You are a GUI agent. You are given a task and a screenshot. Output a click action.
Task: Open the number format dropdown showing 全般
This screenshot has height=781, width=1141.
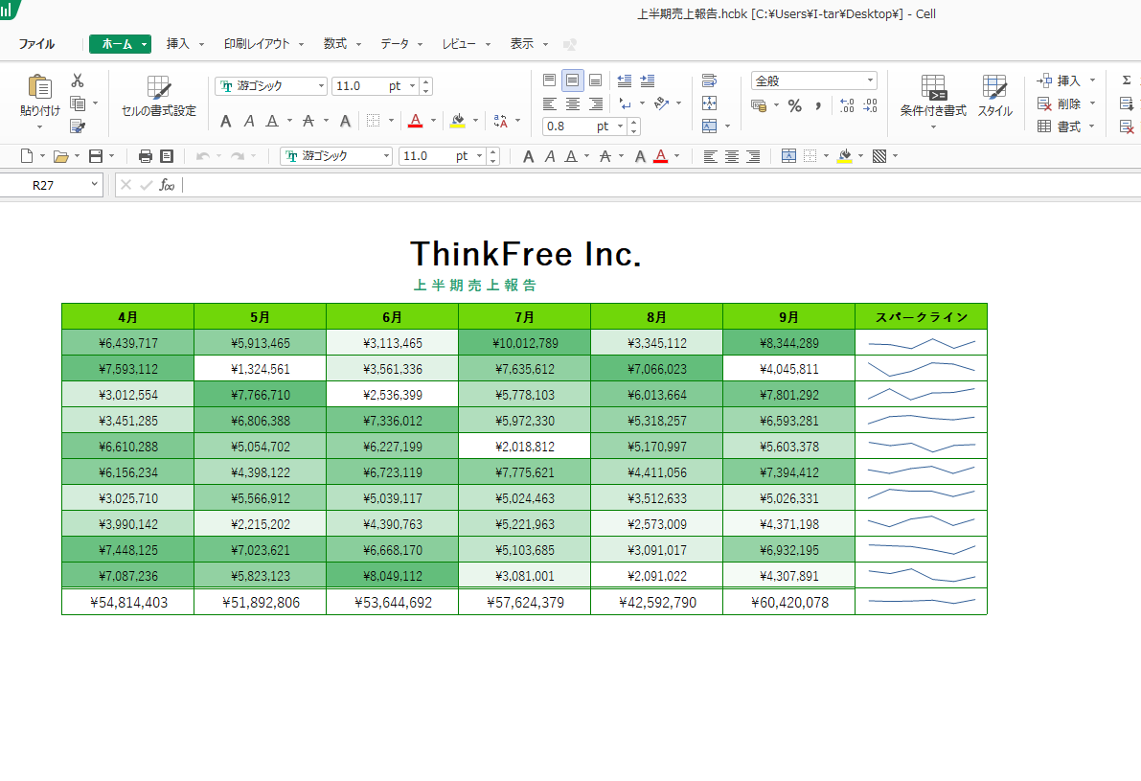click(870, 81)
